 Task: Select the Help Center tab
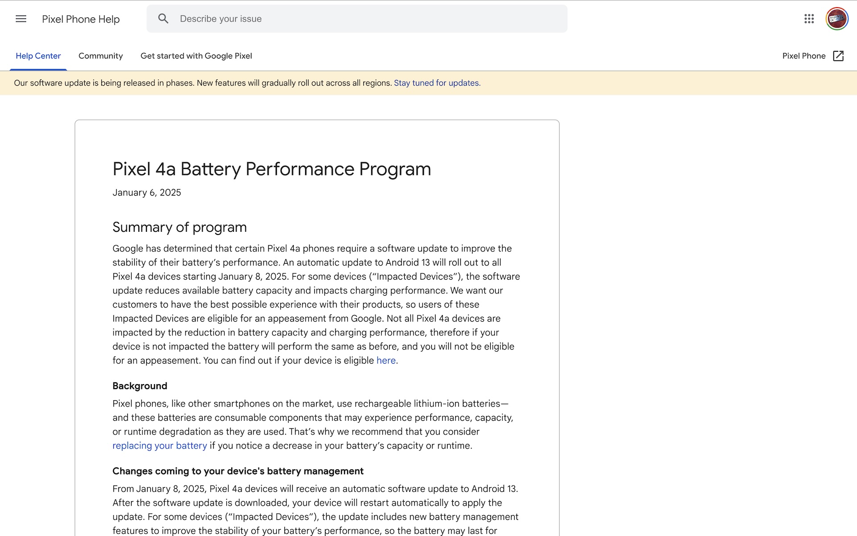(x=38, y=56)
